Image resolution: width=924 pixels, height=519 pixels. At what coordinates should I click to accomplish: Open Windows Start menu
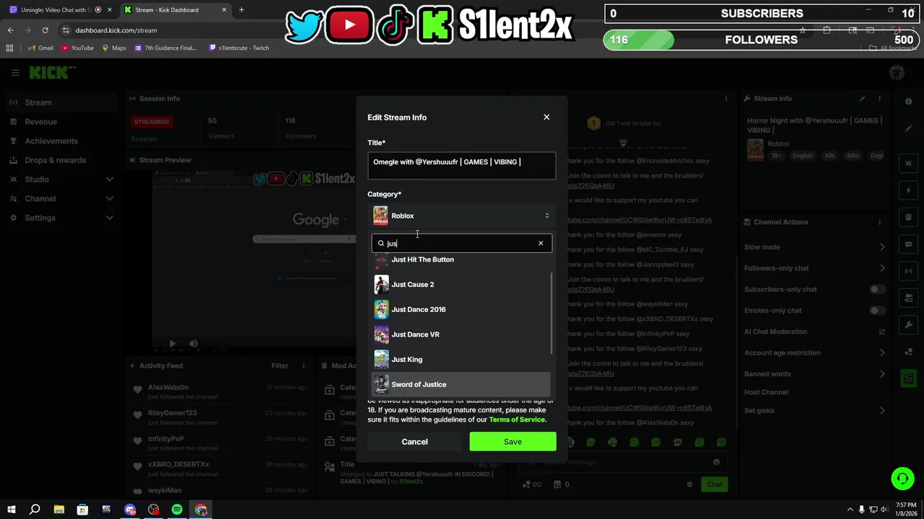click(x=11, y=510)
